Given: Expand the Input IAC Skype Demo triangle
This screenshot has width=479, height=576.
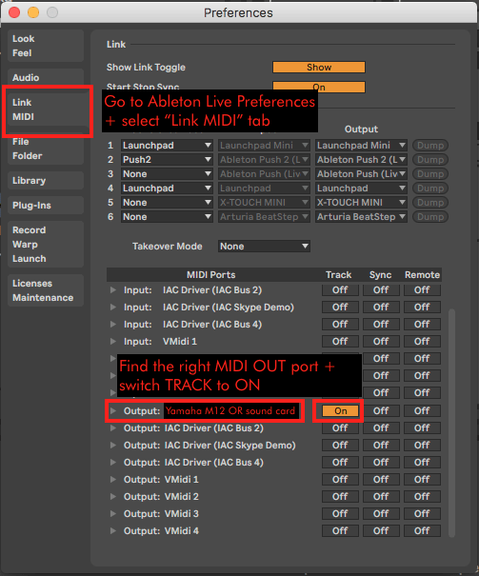Looking at the screenshot, I should point(113,308).
